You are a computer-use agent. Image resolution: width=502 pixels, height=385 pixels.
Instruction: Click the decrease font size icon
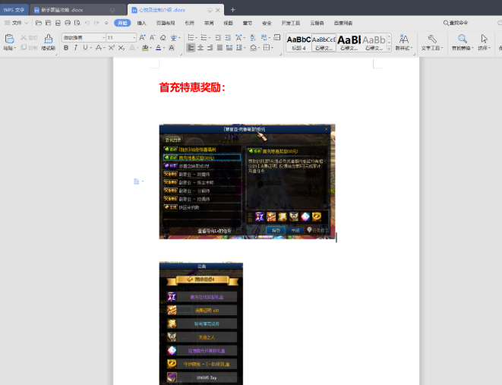tap(153, 38)
